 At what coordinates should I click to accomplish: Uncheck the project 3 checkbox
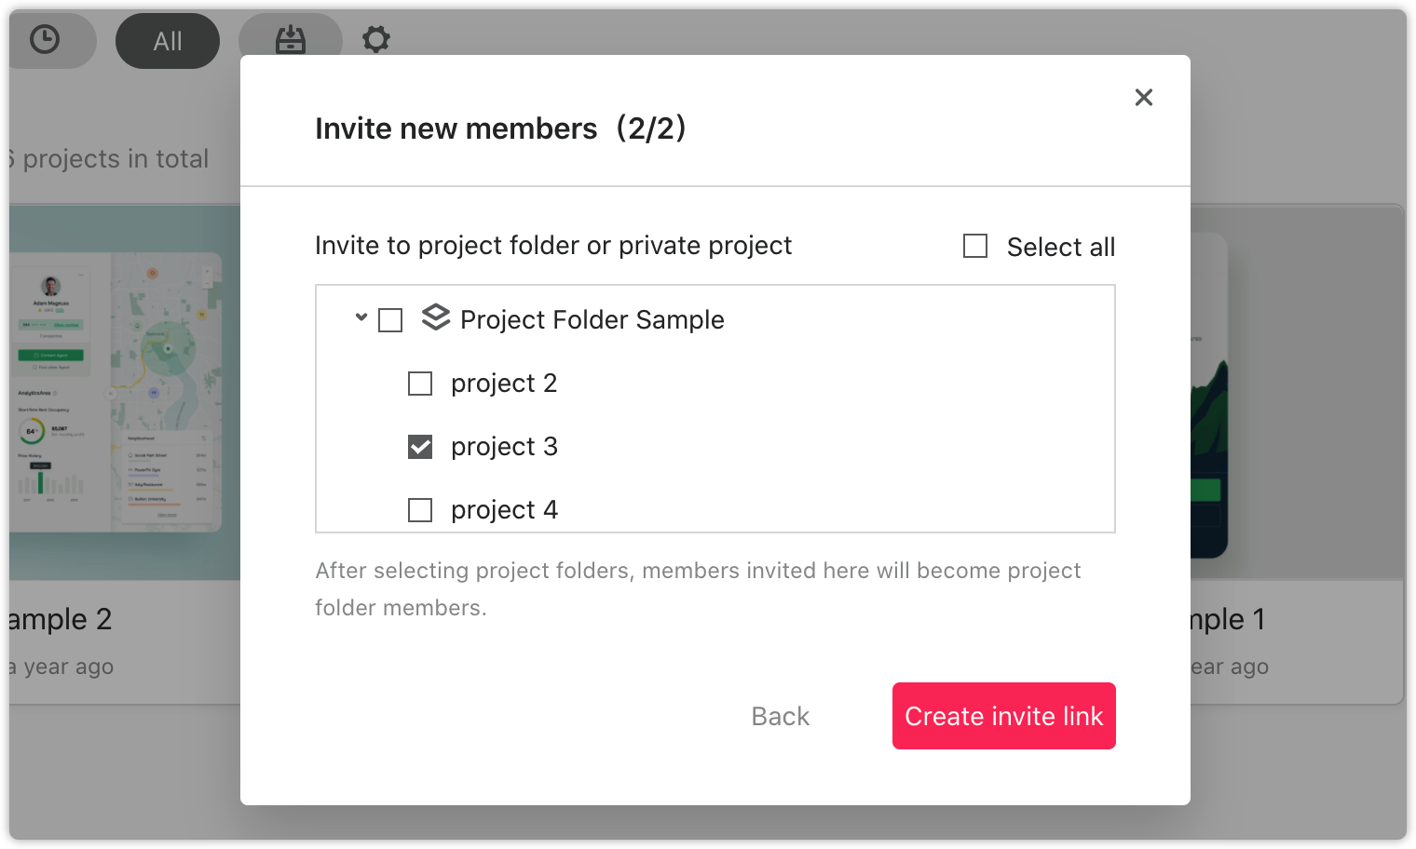(420, 447)
